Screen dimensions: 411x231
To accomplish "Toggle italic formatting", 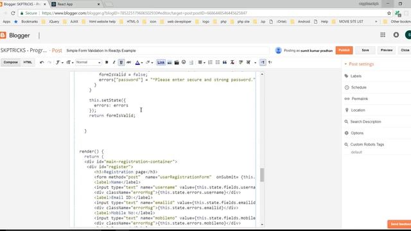I will [x=114, y=62].
